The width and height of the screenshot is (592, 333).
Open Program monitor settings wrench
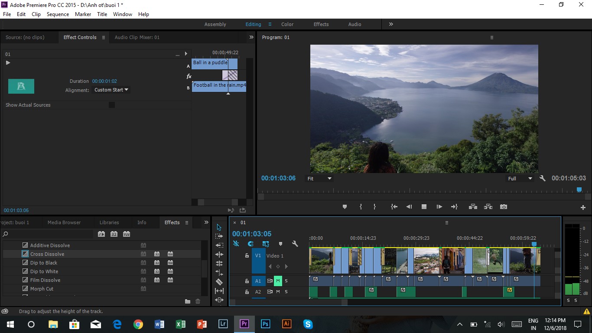pos(542,178)
